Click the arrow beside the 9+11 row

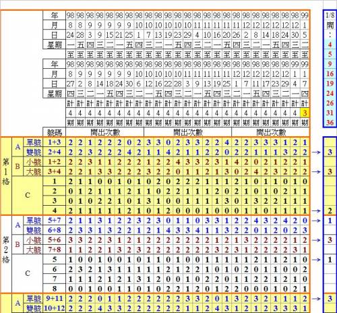coord(316,299)
